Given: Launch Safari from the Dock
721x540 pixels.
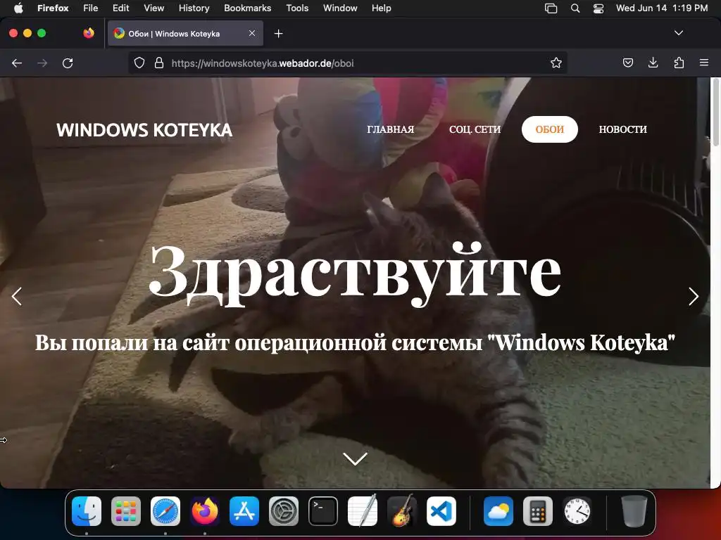Looking at the screenshot, I should (x=165, y=511).
